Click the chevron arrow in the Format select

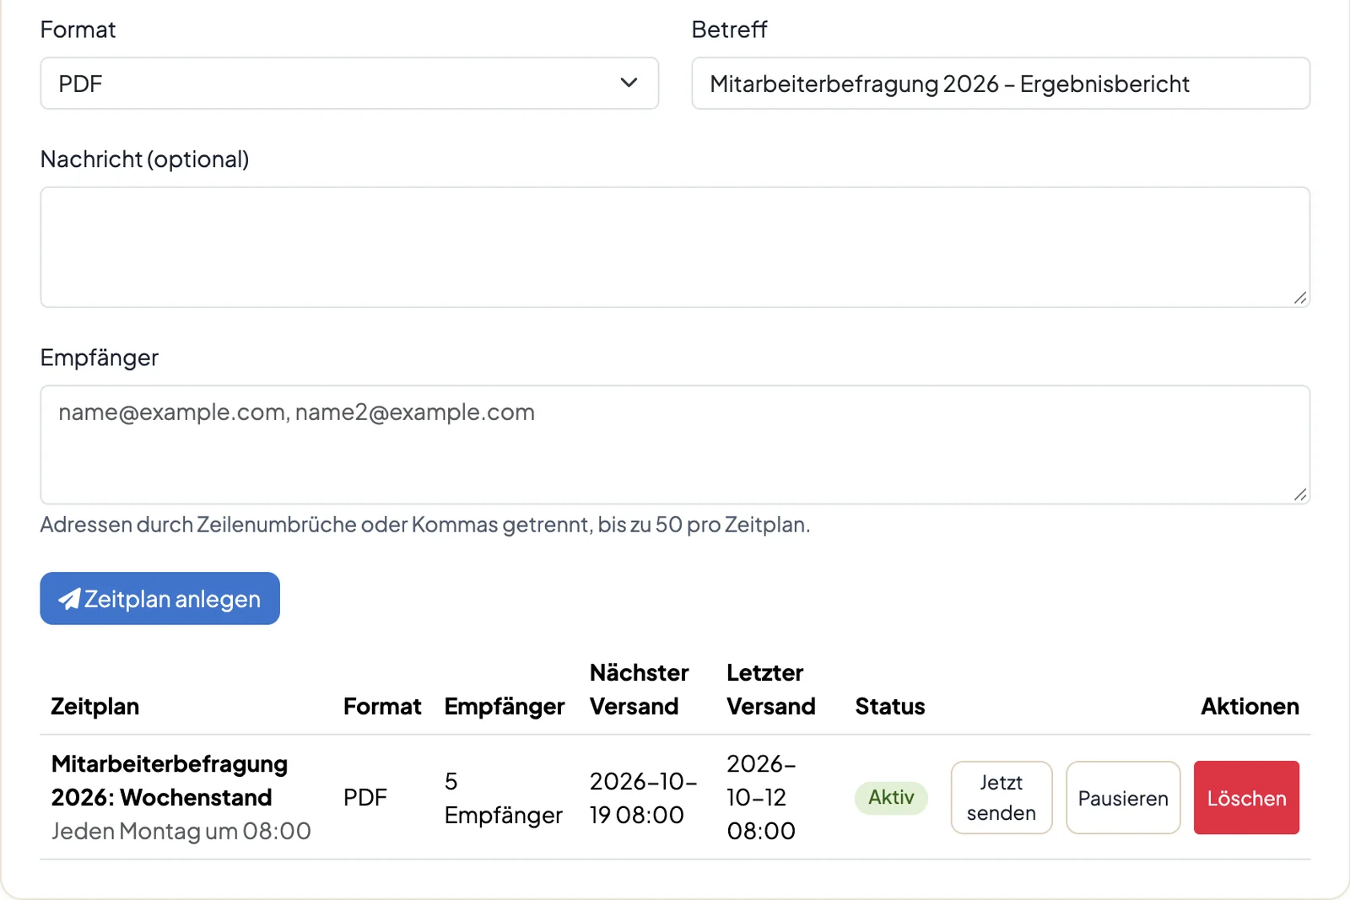pos(629,83)
